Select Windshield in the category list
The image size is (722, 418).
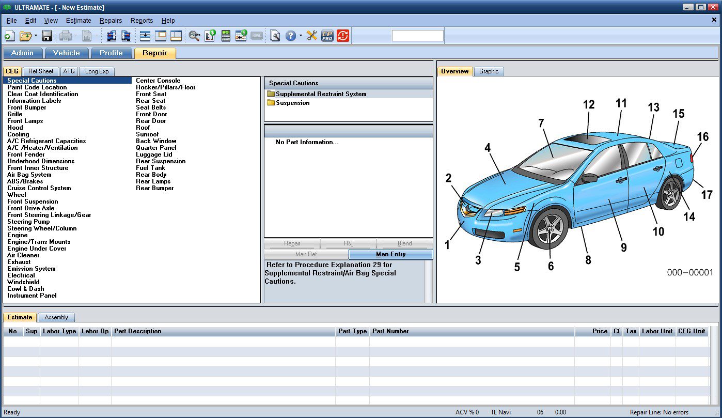click(x=23, y=282)
